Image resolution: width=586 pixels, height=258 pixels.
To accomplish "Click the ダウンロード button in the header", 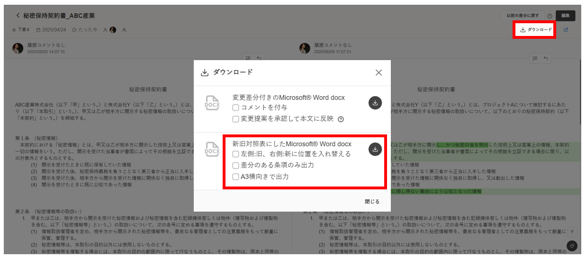I will (x=535, y=30).
